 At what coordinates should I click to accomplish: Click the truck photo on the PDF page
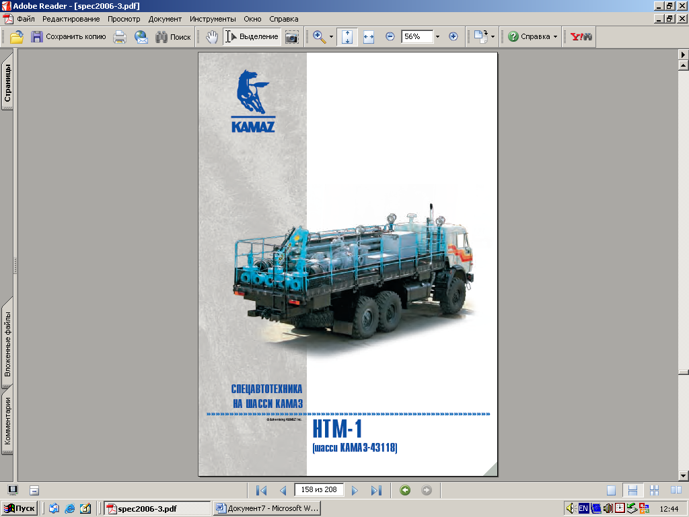coord(354,273)
